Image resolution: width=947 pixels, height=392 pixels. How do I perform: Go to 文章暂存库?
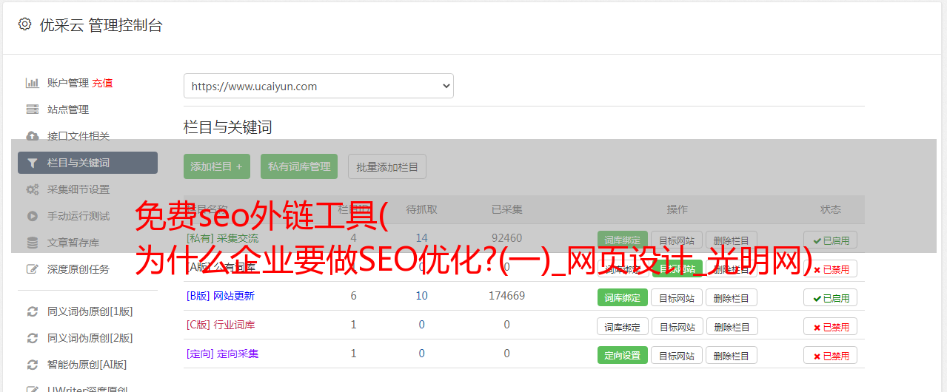[x=73, y=243]
